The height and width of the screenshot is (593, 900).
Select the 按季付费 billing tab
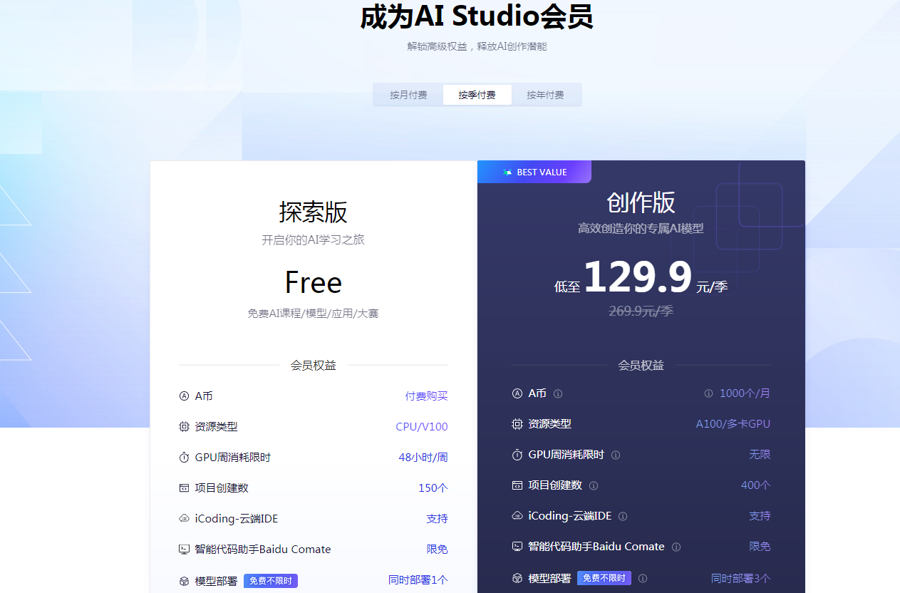pos(477,95)
